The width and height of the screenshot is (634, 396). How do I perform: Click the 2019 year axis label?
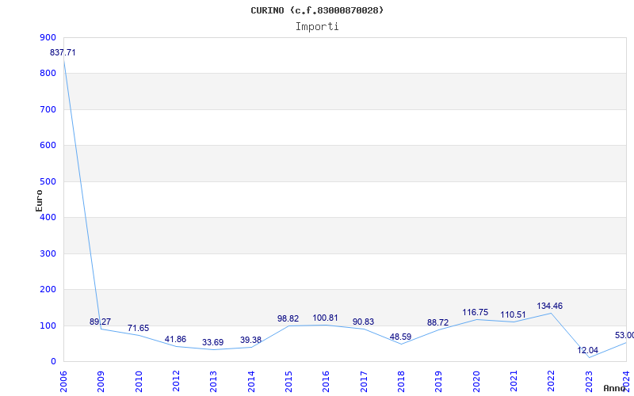(x=439, y=382)
